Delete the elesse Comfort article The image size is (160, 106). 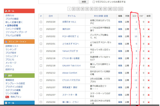(149, 73)
